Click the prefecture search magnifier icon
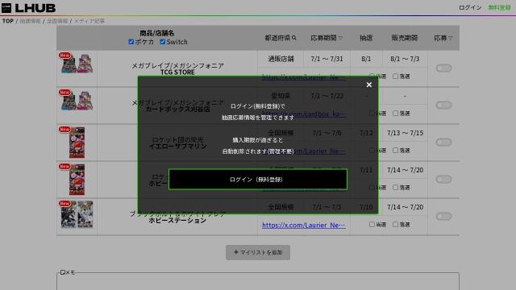516x290 pixels. point(293,38)
